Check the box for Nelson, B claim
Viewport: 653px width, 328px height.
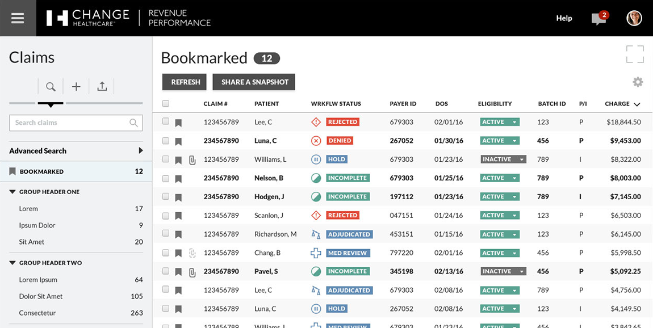point(166,178)
